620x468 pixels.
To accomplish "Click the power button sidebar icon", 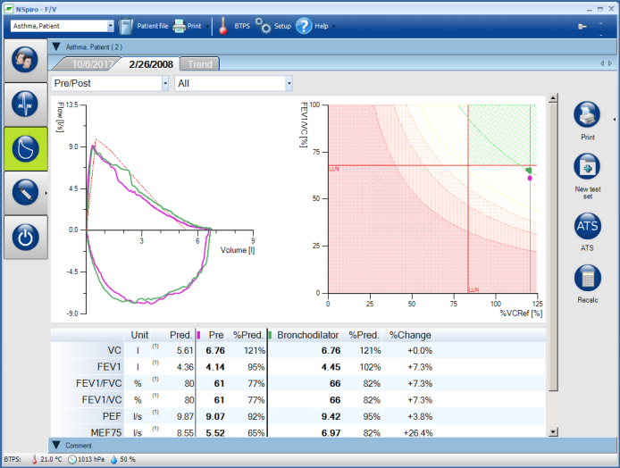I will point(24,237).
